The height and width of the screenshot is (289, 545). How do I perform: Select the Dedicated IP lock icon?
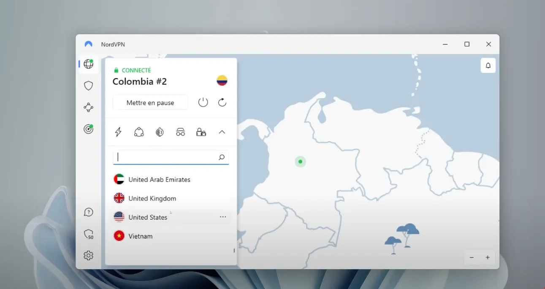[201, 132]
